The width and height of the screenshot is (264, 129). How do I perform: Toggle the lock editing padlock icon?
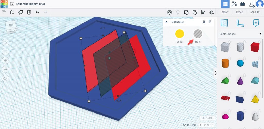point(204,22)
